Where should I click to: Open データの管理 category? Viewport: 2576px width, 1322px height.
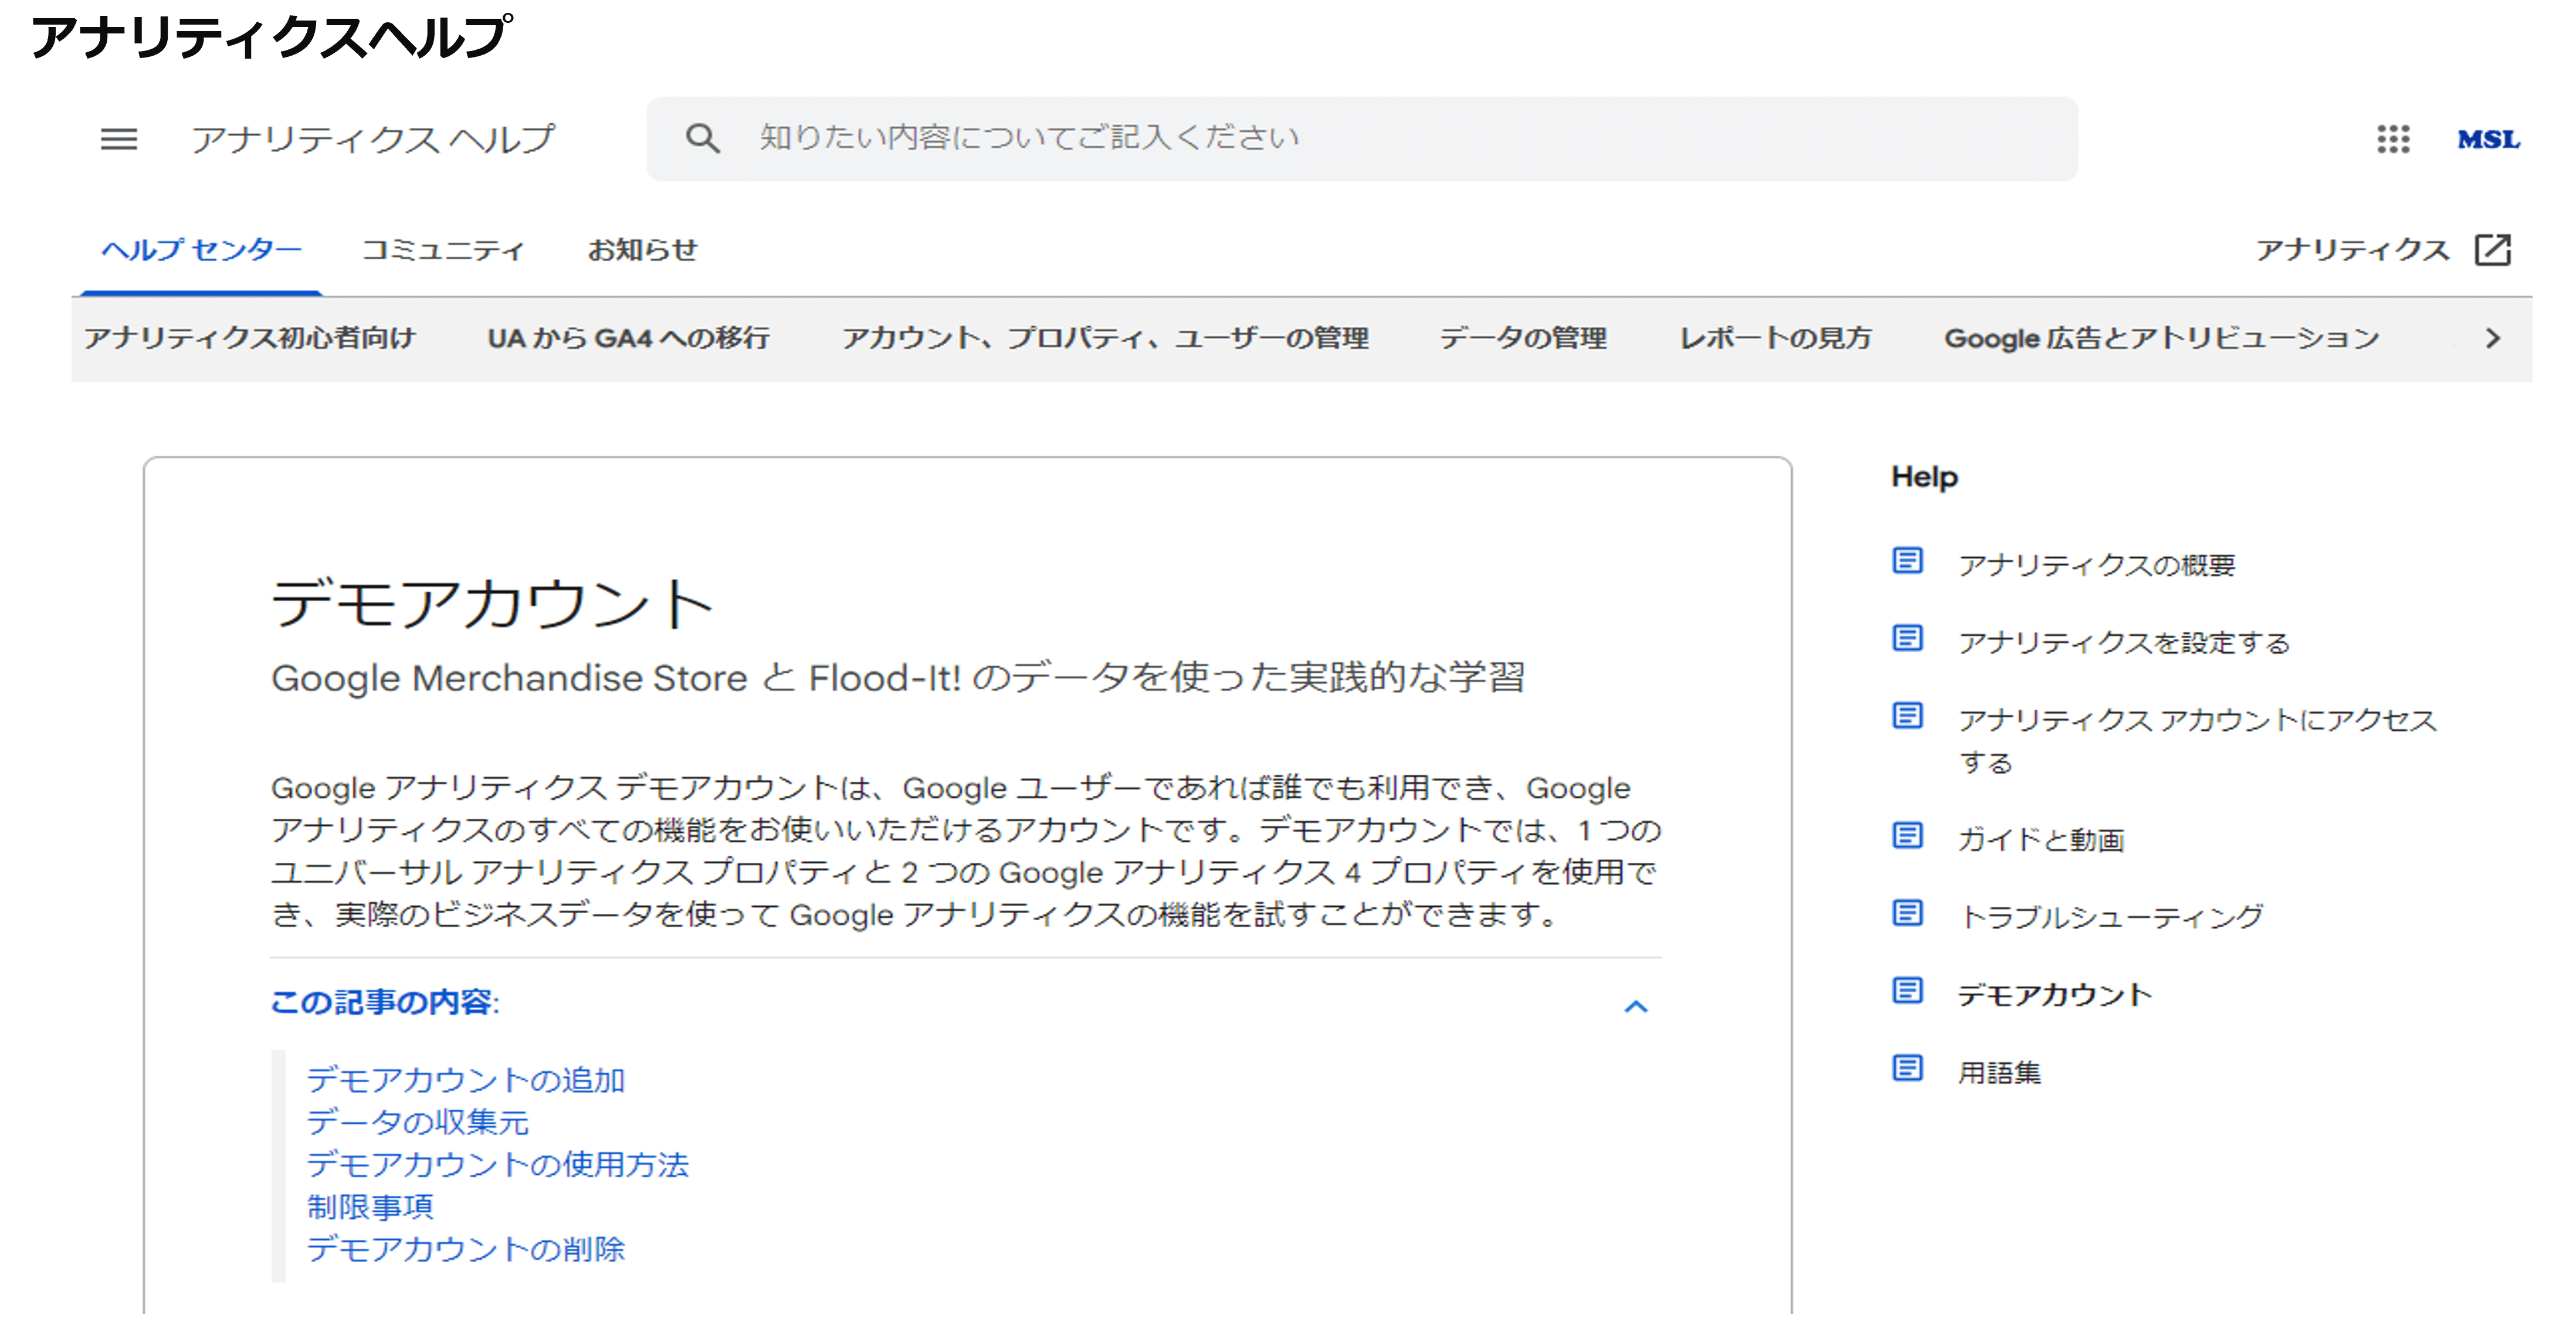[1523, 339]
